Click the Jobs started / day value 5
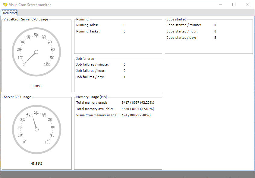This screenshot has height=178, width=255. pyautogui.click(x=215, y=38)
